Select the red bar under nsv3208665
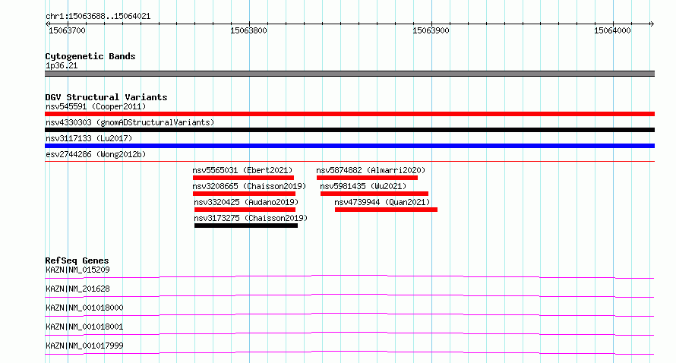The image size is (676, 363). click(x=244, y=194)
